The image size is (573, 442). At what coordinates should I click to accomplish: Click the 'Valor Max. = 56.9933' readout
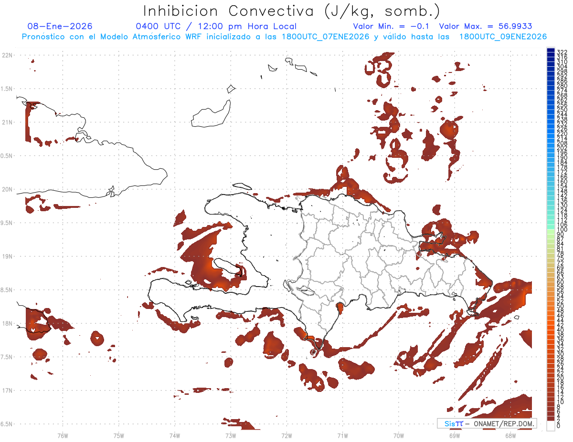486,26
